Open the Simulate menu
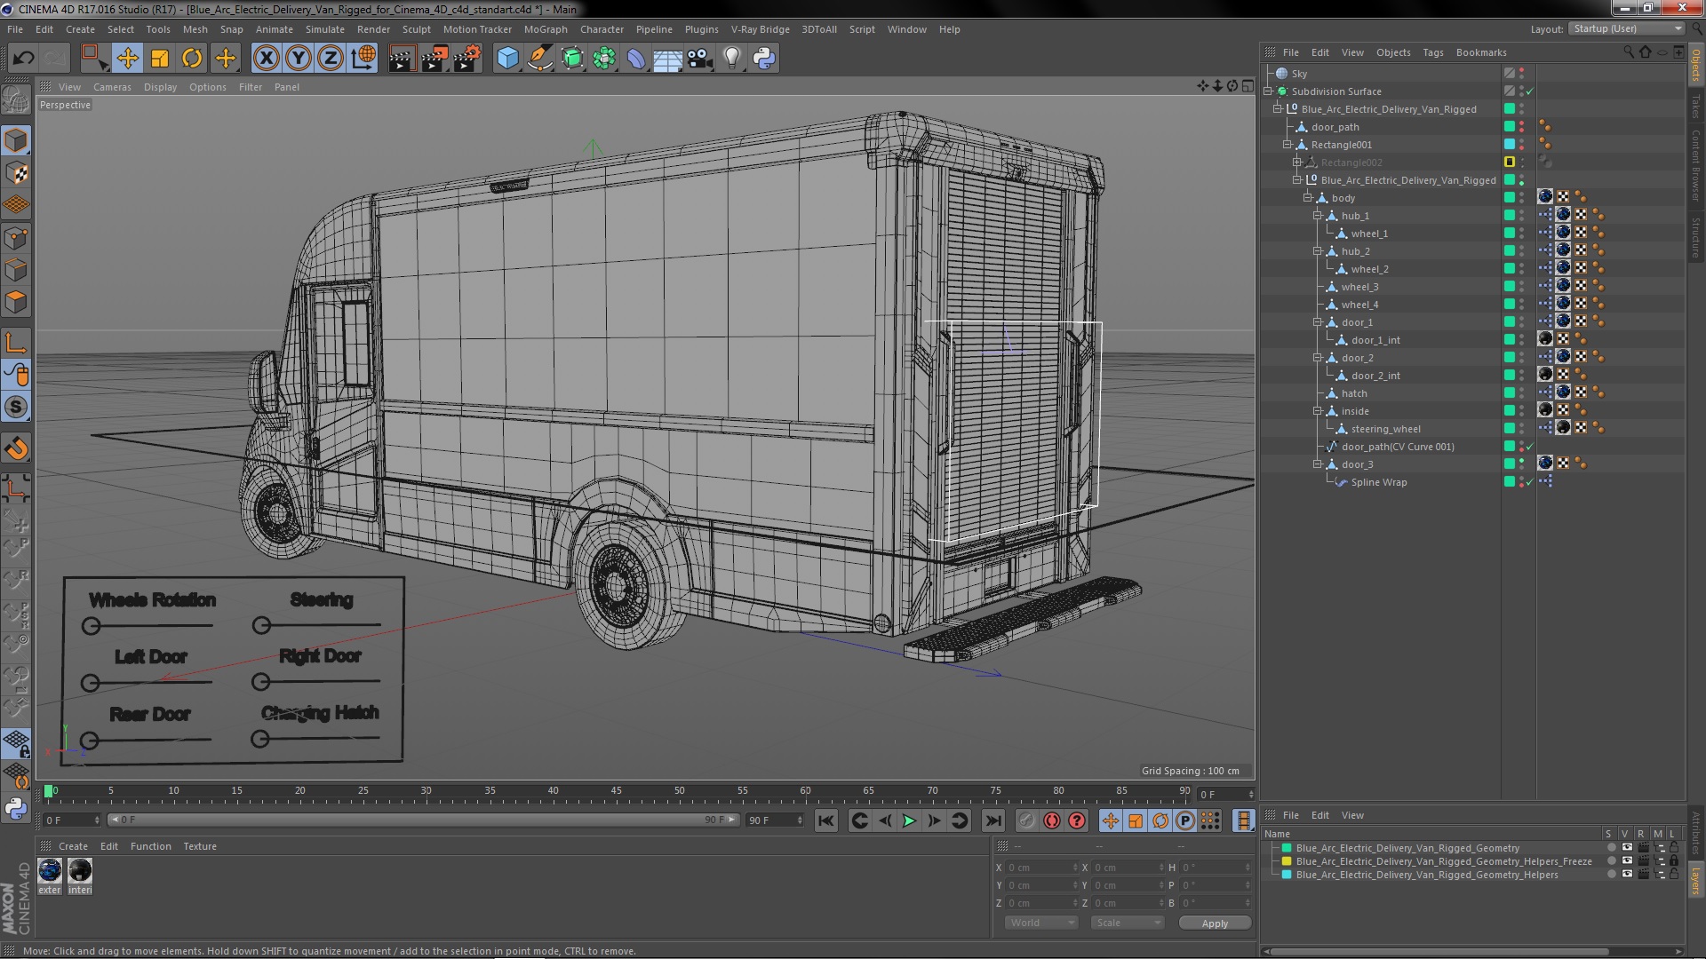Image resolution: width=1706 pixels, height=959 pixels. pos(325,29)
